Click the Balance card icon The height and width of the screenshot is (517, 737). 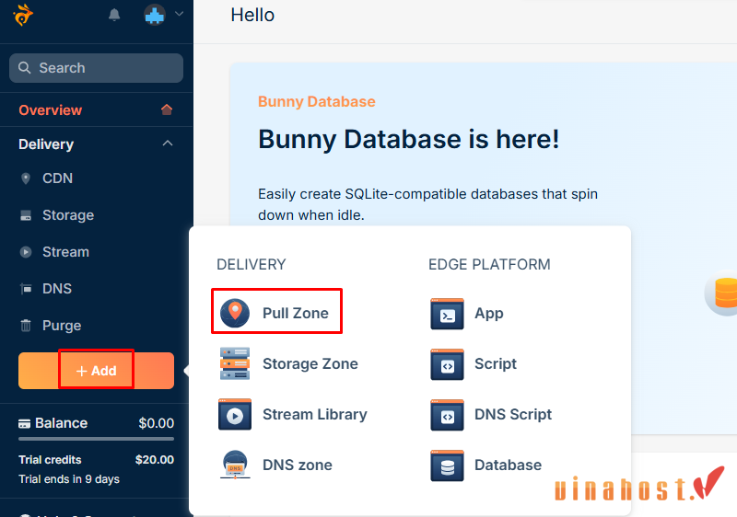24,424
